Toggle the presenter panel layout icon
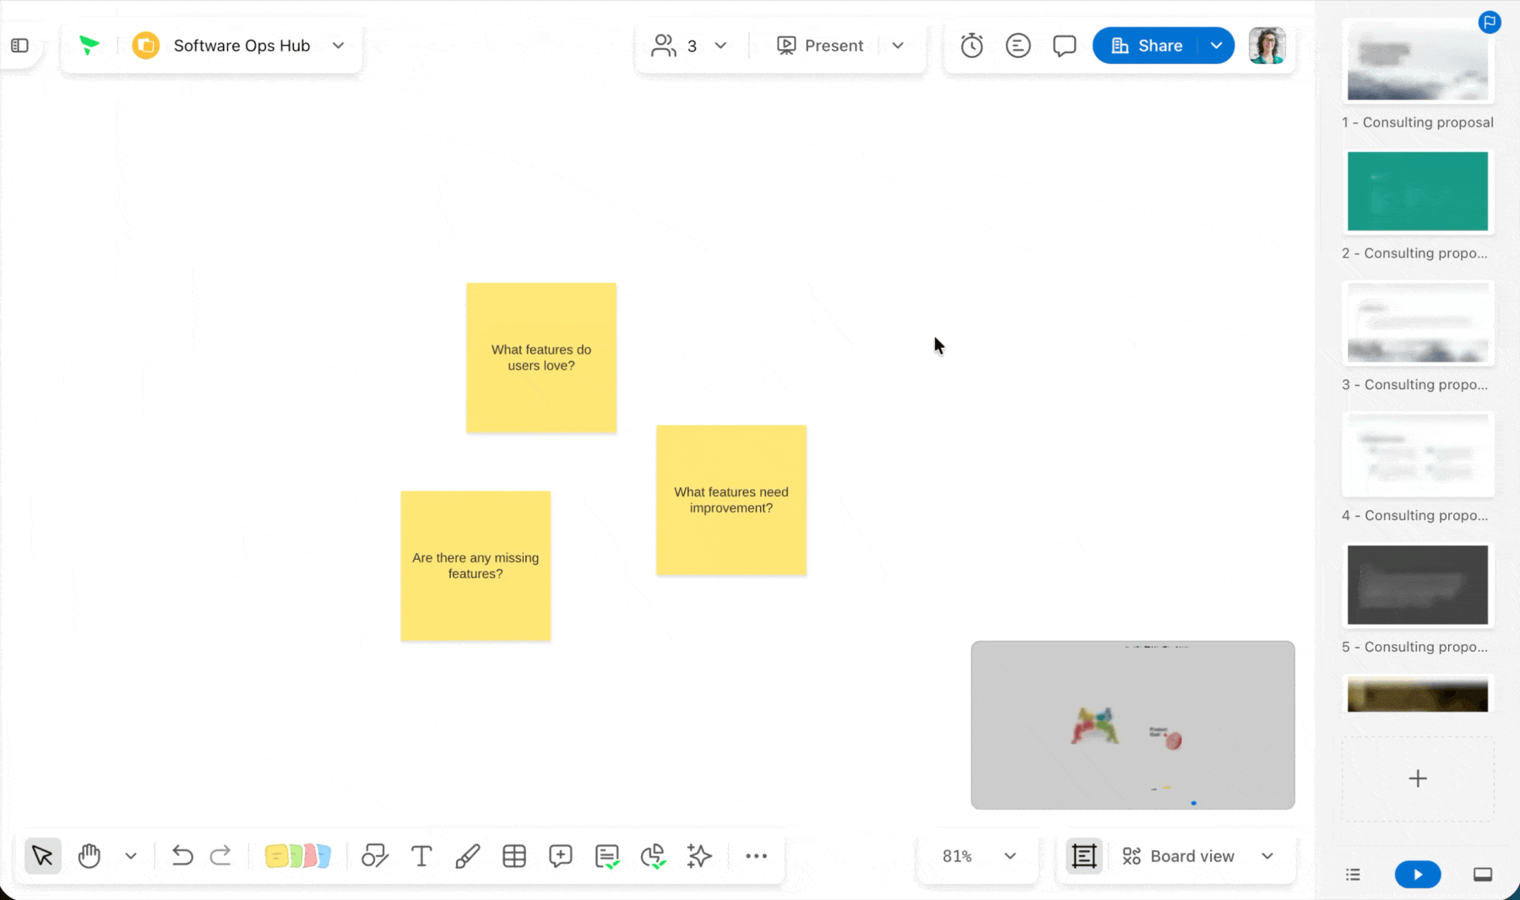 point(1483,875)
